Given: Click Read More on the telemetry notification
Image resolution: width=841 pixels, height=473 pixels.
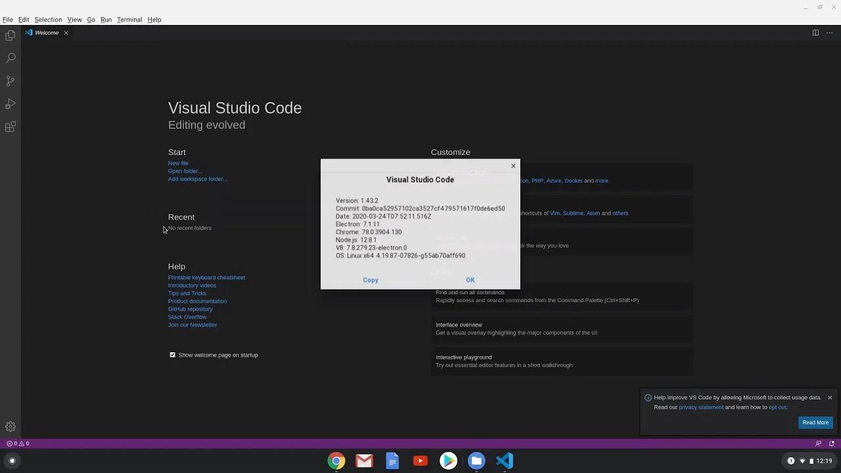Looking at the screenshot, I should (815, 422).
